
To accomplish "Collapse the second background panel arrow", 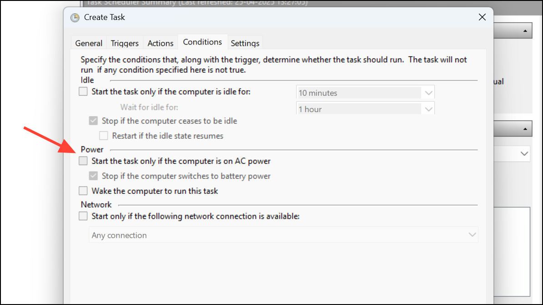I will pos(525,128).
